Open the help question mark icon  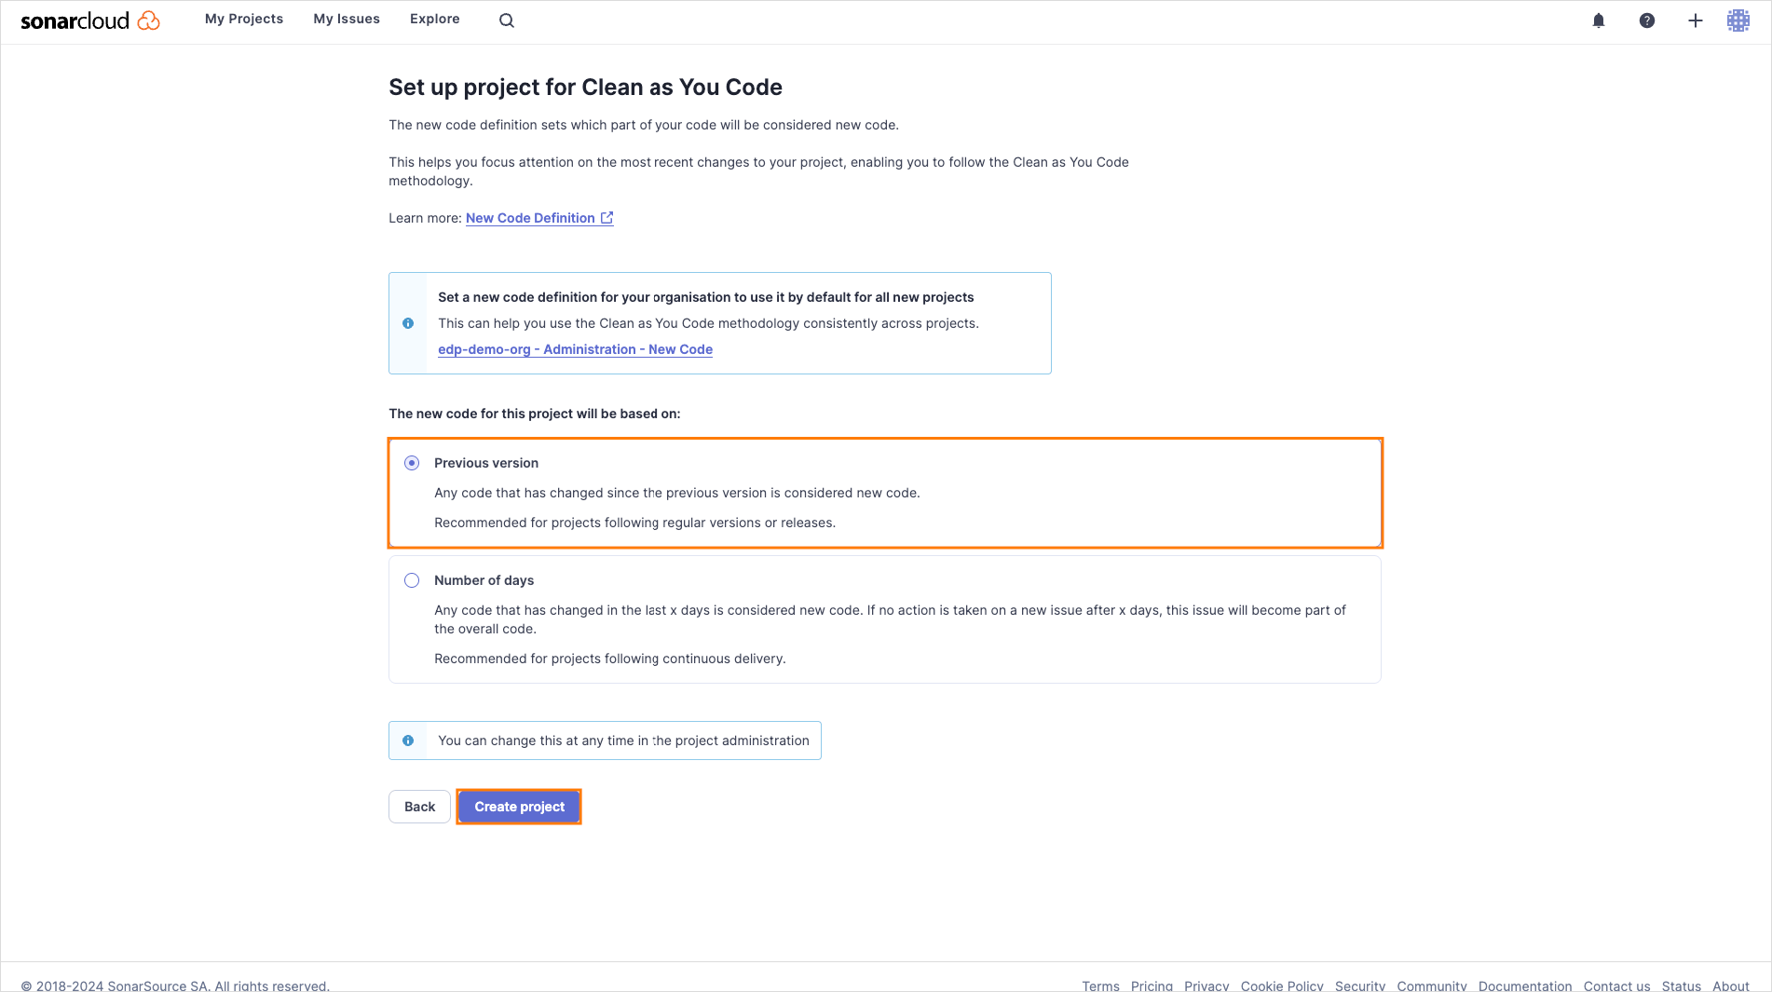(1647, 20)
